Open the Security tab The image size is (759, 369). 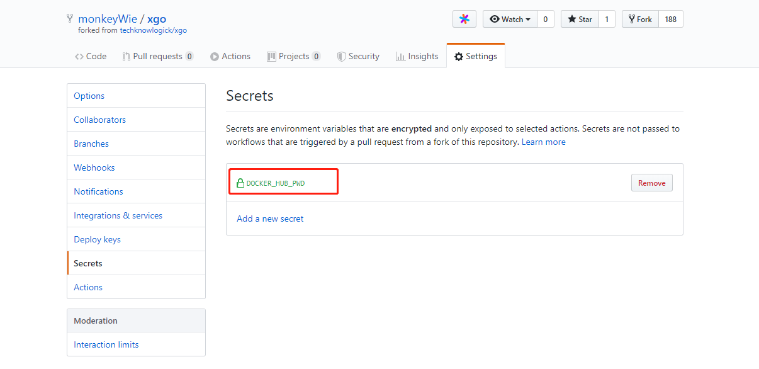(x=358, y=56)
